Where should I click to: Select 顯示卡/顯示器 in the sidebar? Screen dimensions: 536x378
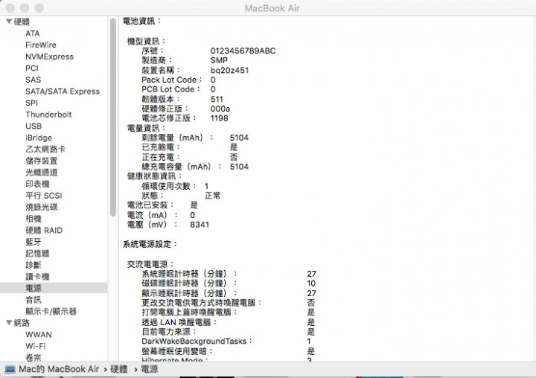[51, 311]
